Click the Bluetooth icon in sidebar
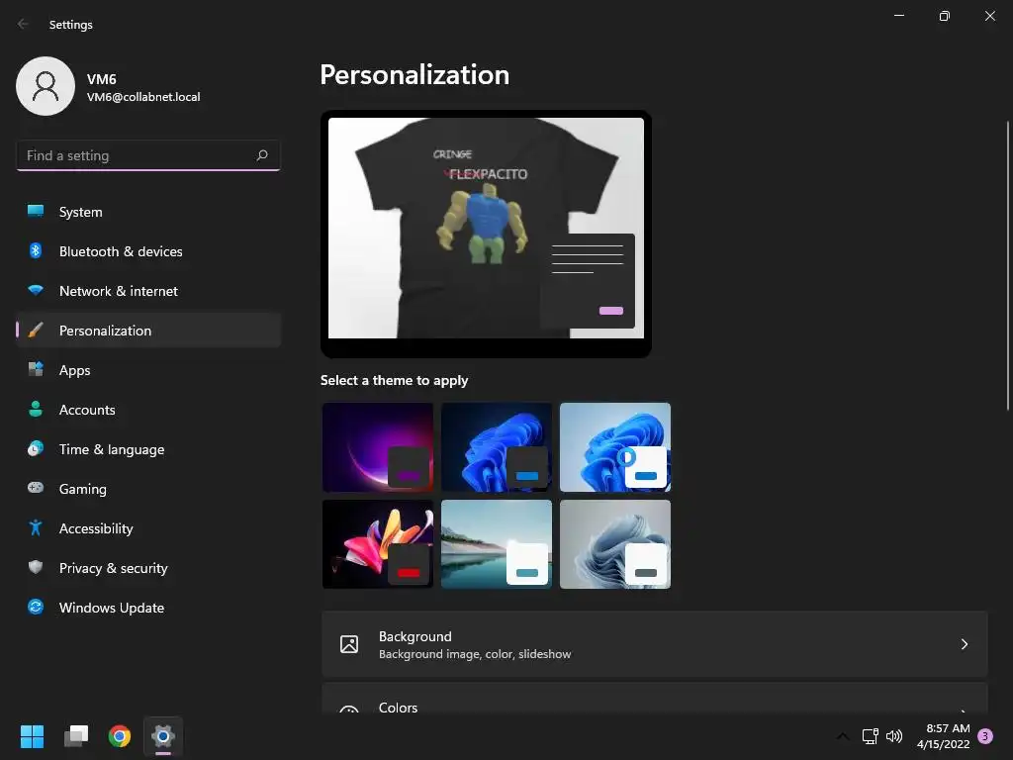This screenshot has width=1013, height=760. tap(36, 250)
